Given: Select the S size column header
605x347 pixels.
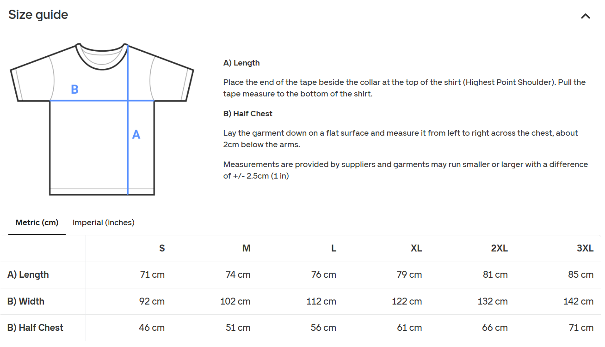Looking at the screenshot, I should point(162,248).
